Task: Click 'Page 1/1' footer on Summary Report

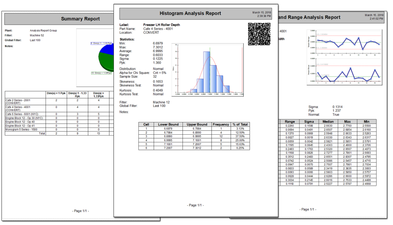Action: click(x=80, y=211)
